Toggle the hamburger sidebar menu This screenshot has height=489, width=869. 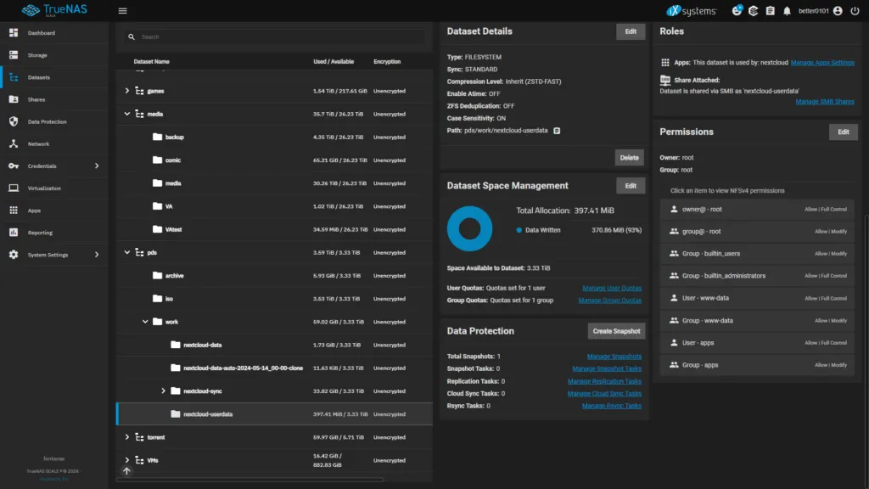122,10
